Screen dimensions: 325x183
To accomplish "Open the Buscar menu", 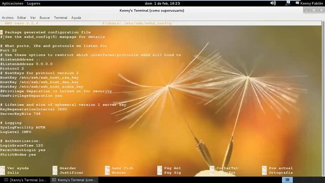I will [x=45, y=18].
